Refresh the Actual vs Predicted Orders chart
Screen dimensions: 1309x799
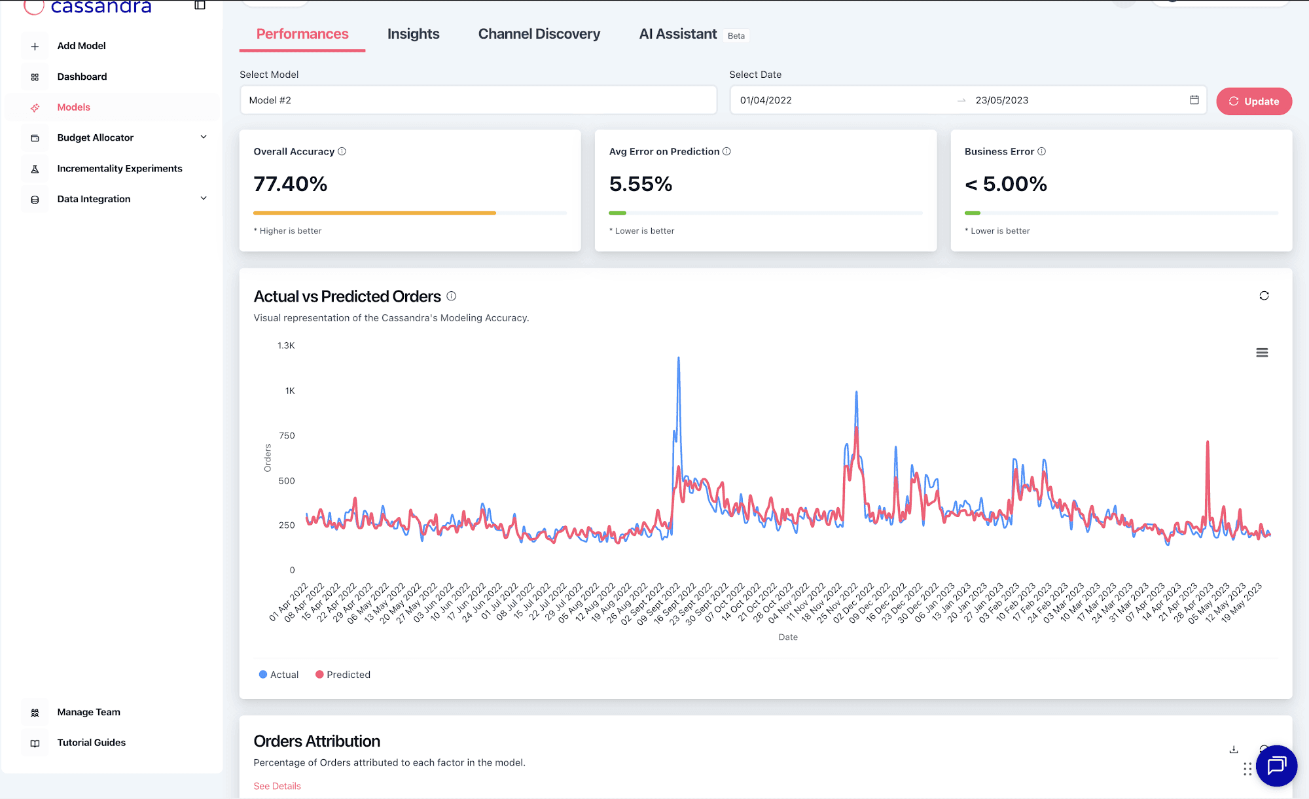1264,296
